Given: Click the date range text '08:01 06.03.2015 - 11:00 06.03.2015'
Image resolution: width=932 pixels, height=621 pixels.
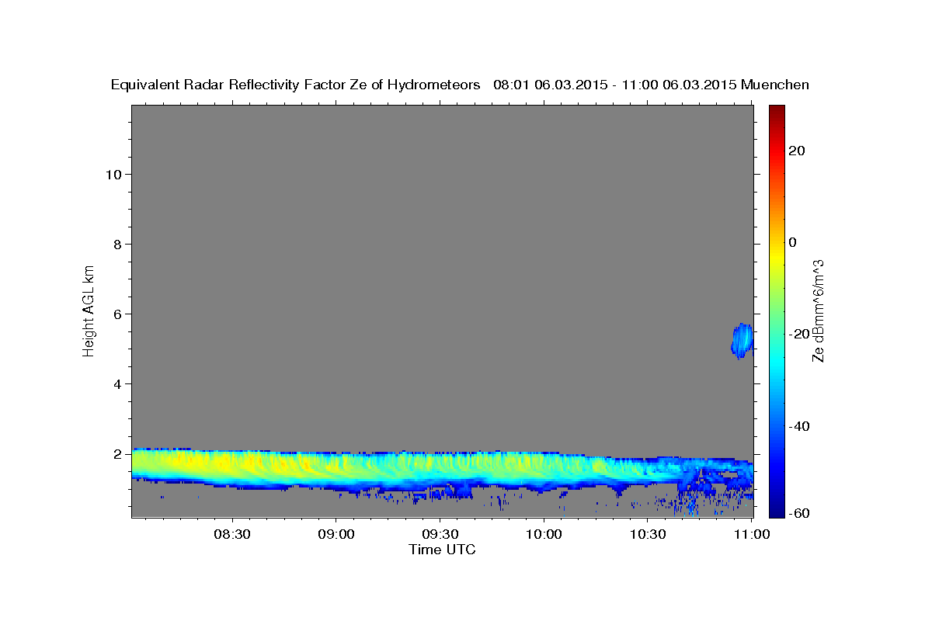Looking at the screenshot, I should pos(614,85).
